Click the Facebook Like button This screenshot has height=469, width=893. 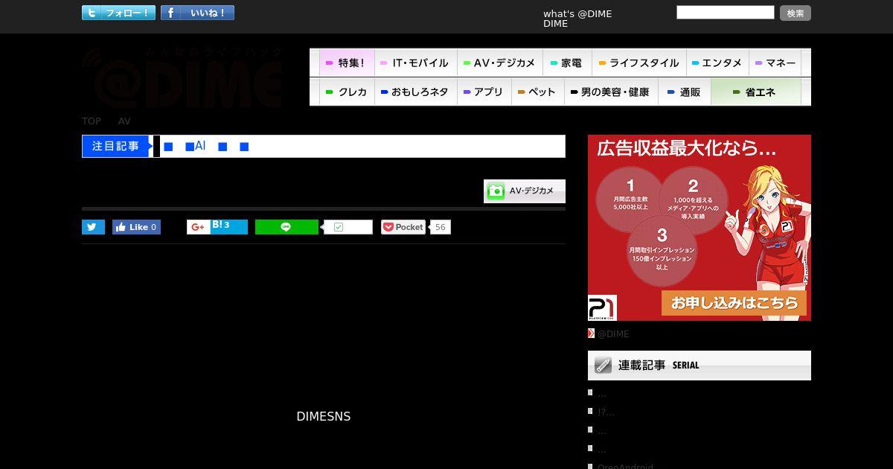pyautogui.click(x=136, y=227)
